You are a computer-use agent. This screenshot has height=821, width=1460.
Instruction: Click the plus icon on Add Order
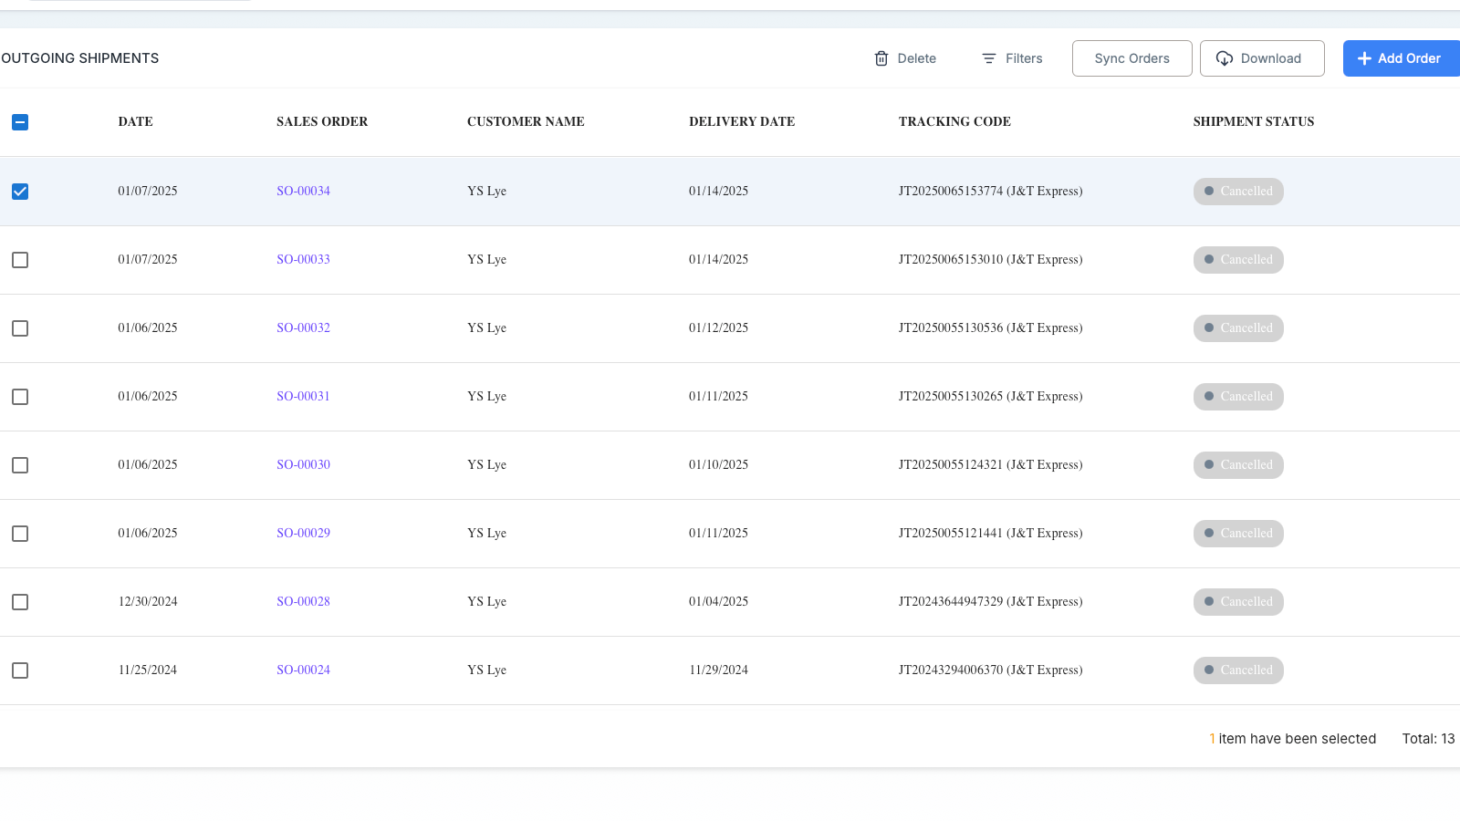[1364, 58]
